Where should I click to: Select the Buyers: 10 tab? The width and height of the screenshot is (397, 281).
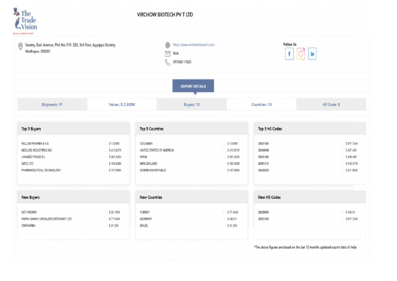[192, 105]
